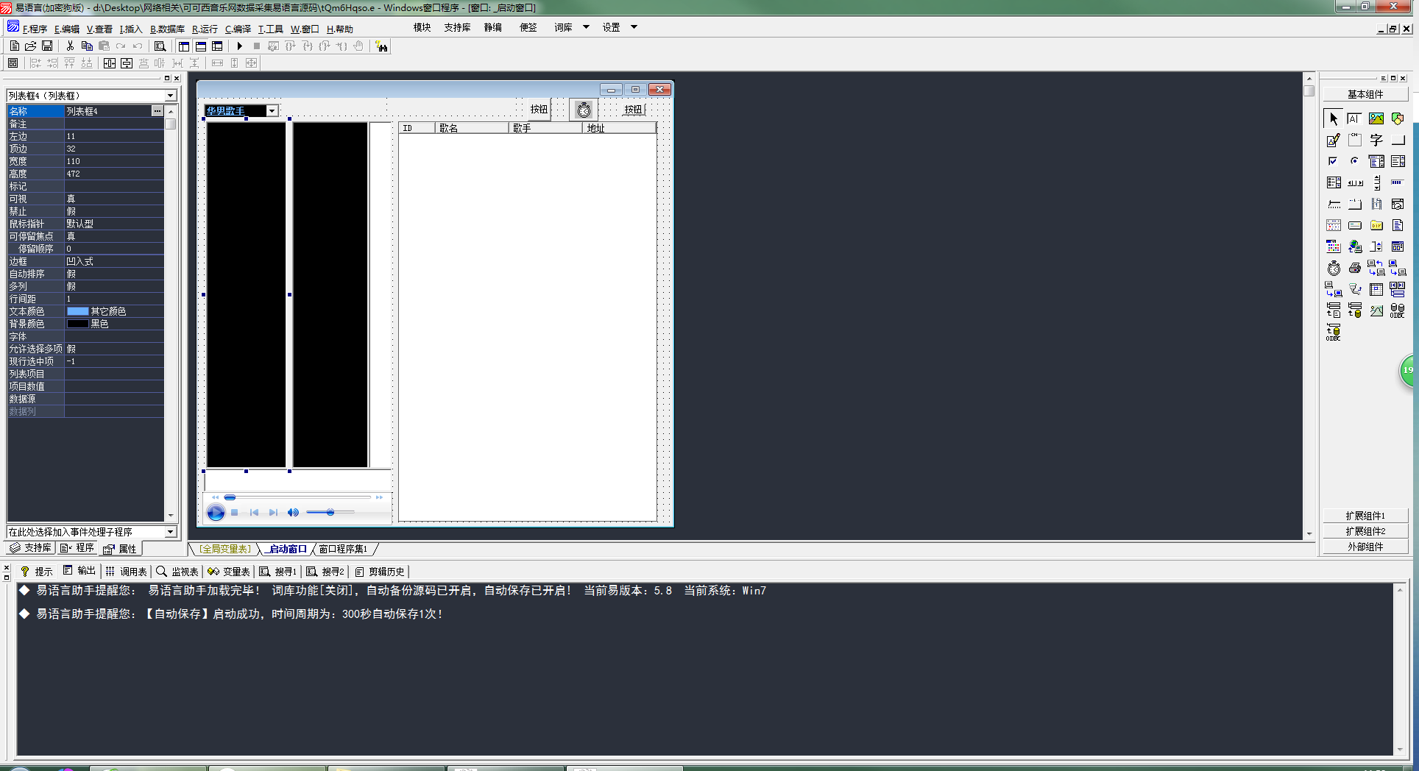
Task: Open the B.数据库 menu
Action: [167, 29]
